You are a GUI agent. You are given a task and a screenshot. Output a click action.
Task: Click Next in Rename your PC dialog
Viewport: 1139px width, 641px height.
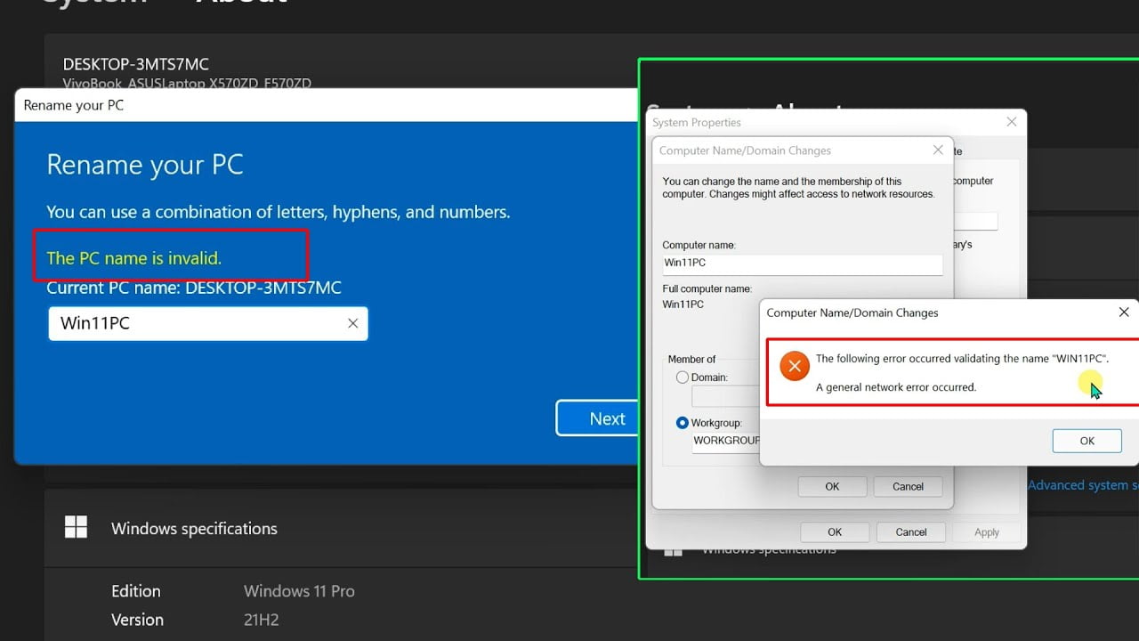[598, 418]
